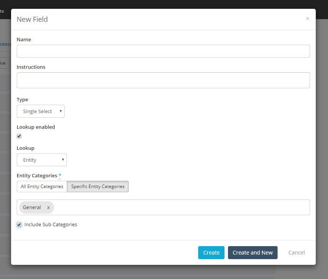
Task: Open the Single Select type dropdown
Action: (x=40, y=111)
